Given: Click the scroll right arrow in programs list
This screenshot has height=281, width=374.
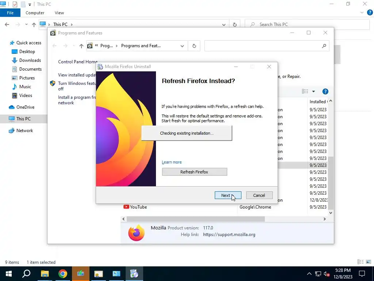Looking at the screenshot, I should pos(324,219).
